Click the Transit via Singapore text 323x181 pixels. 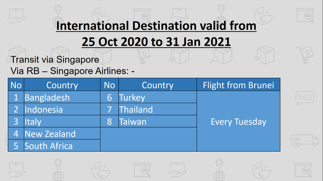[x=55, y=60]
